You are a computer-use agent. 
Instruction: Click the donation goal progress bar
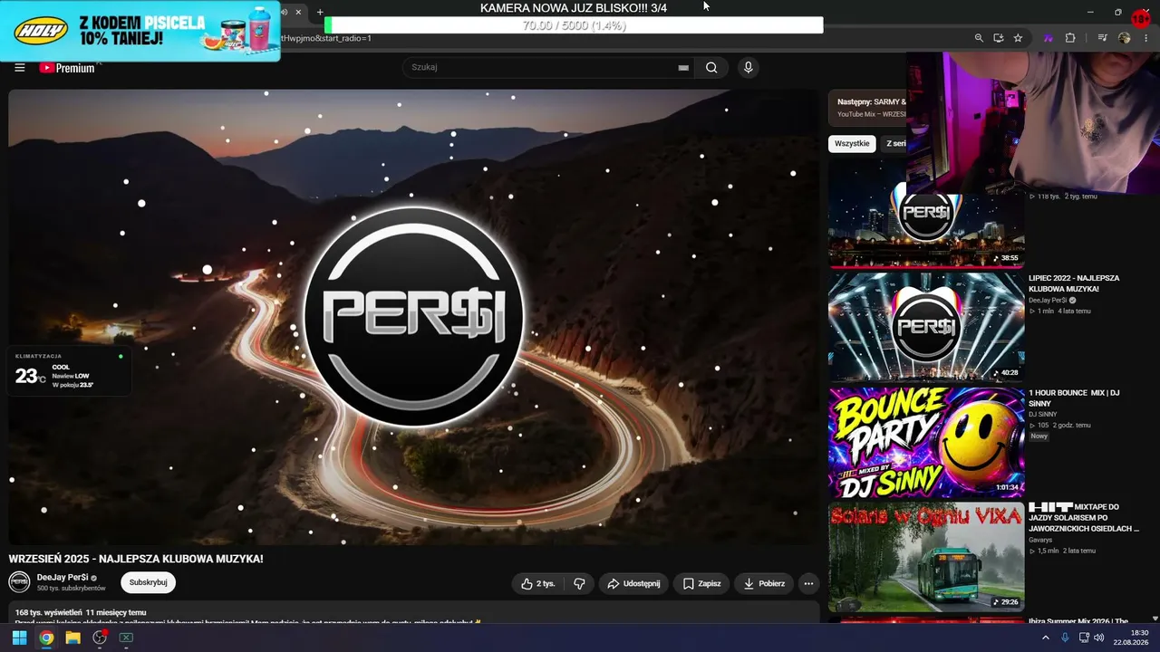click(x=574, y=25)
